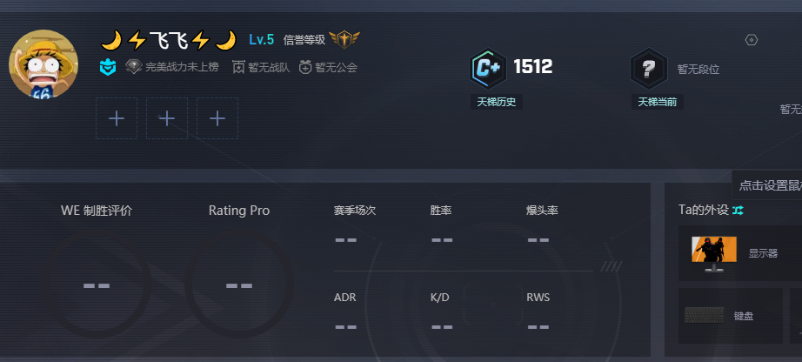Add item in third plus slot

point(217,118)
